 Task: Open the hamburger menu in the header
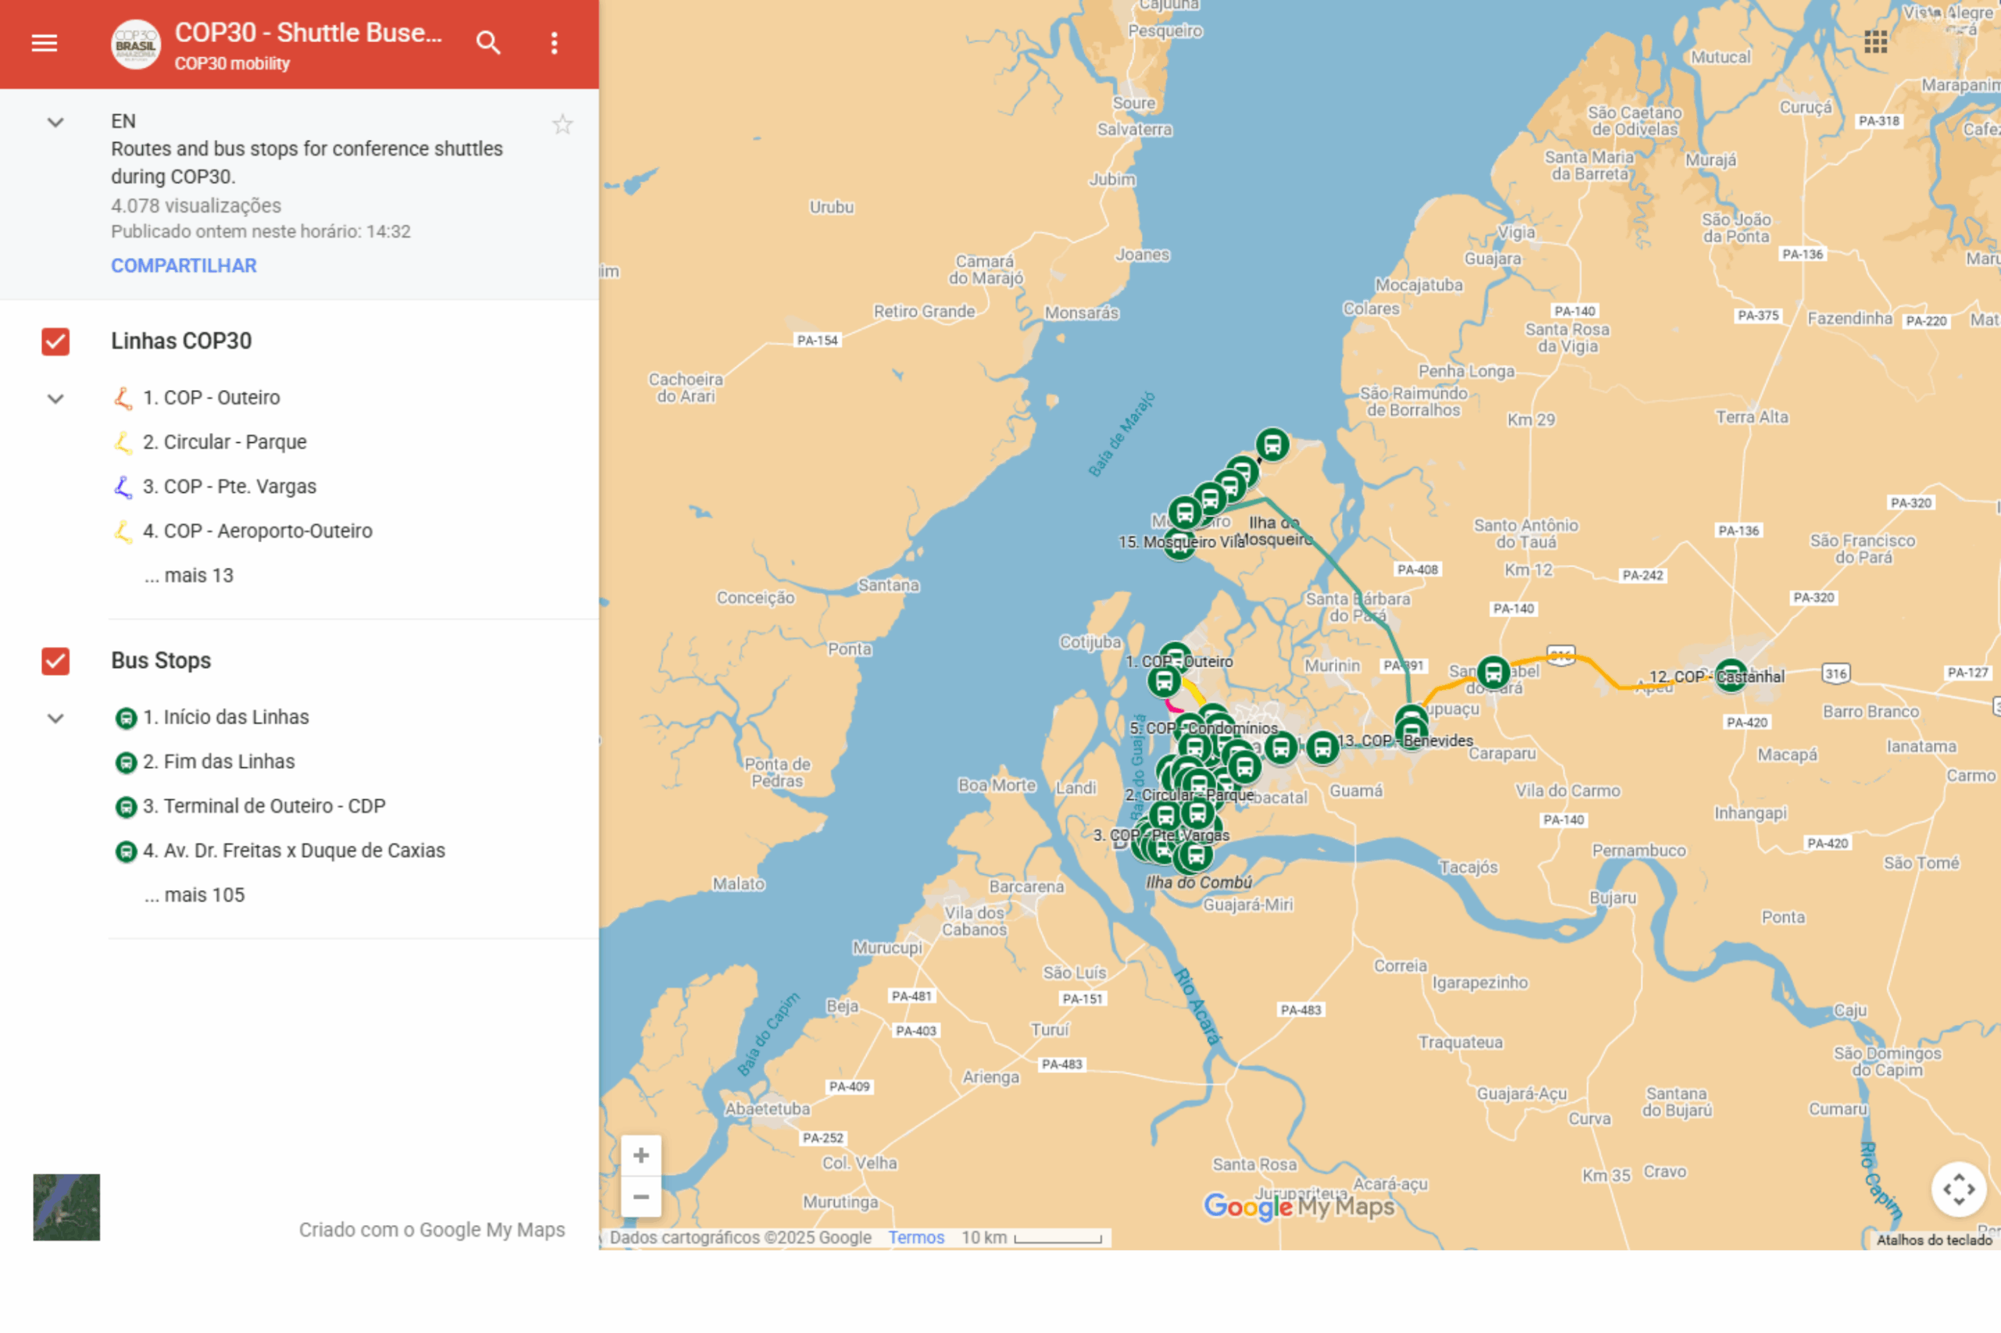point(45,42)
